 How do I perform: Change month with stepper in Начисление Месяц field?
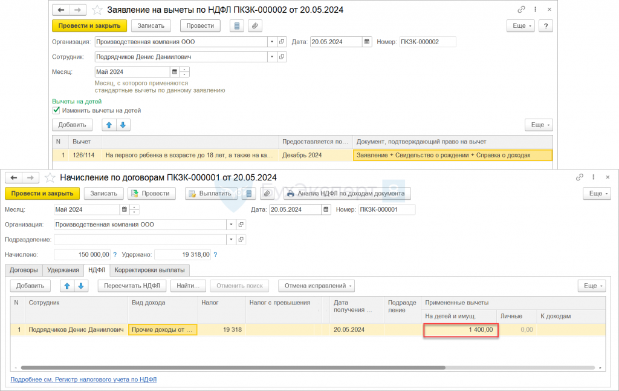tap(135, 209)
